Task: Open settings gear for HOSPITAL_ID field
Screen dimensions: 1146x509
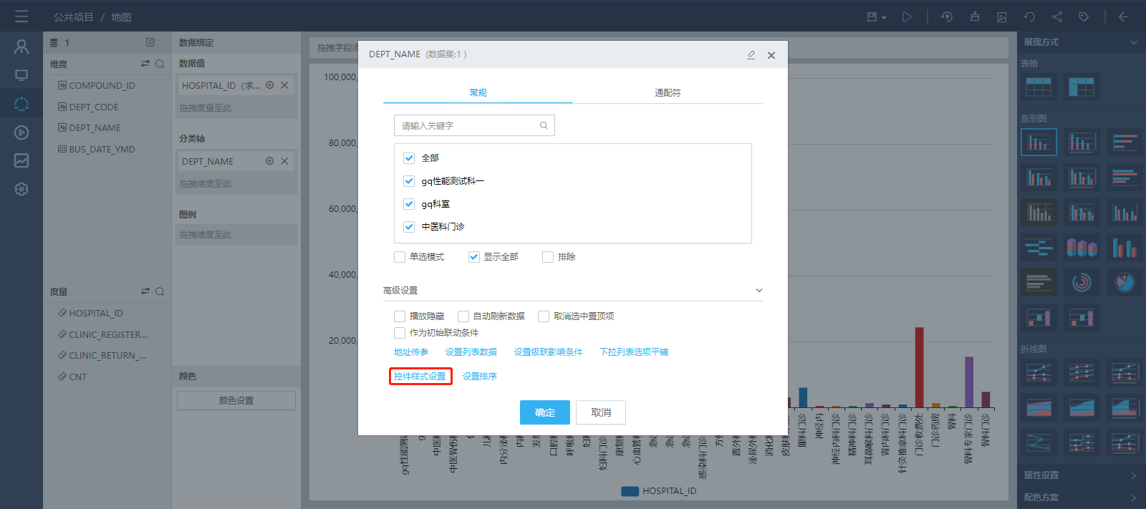Action: [270, 85]
